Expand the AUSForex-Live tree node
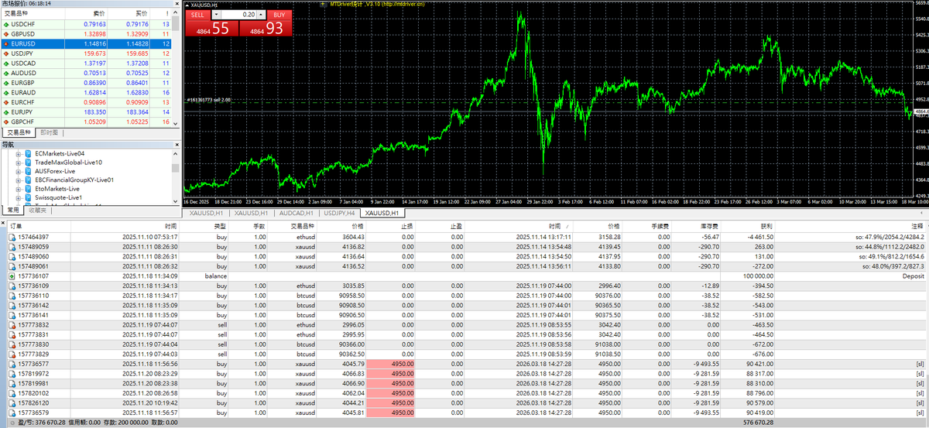 click(x=19, y=171)
